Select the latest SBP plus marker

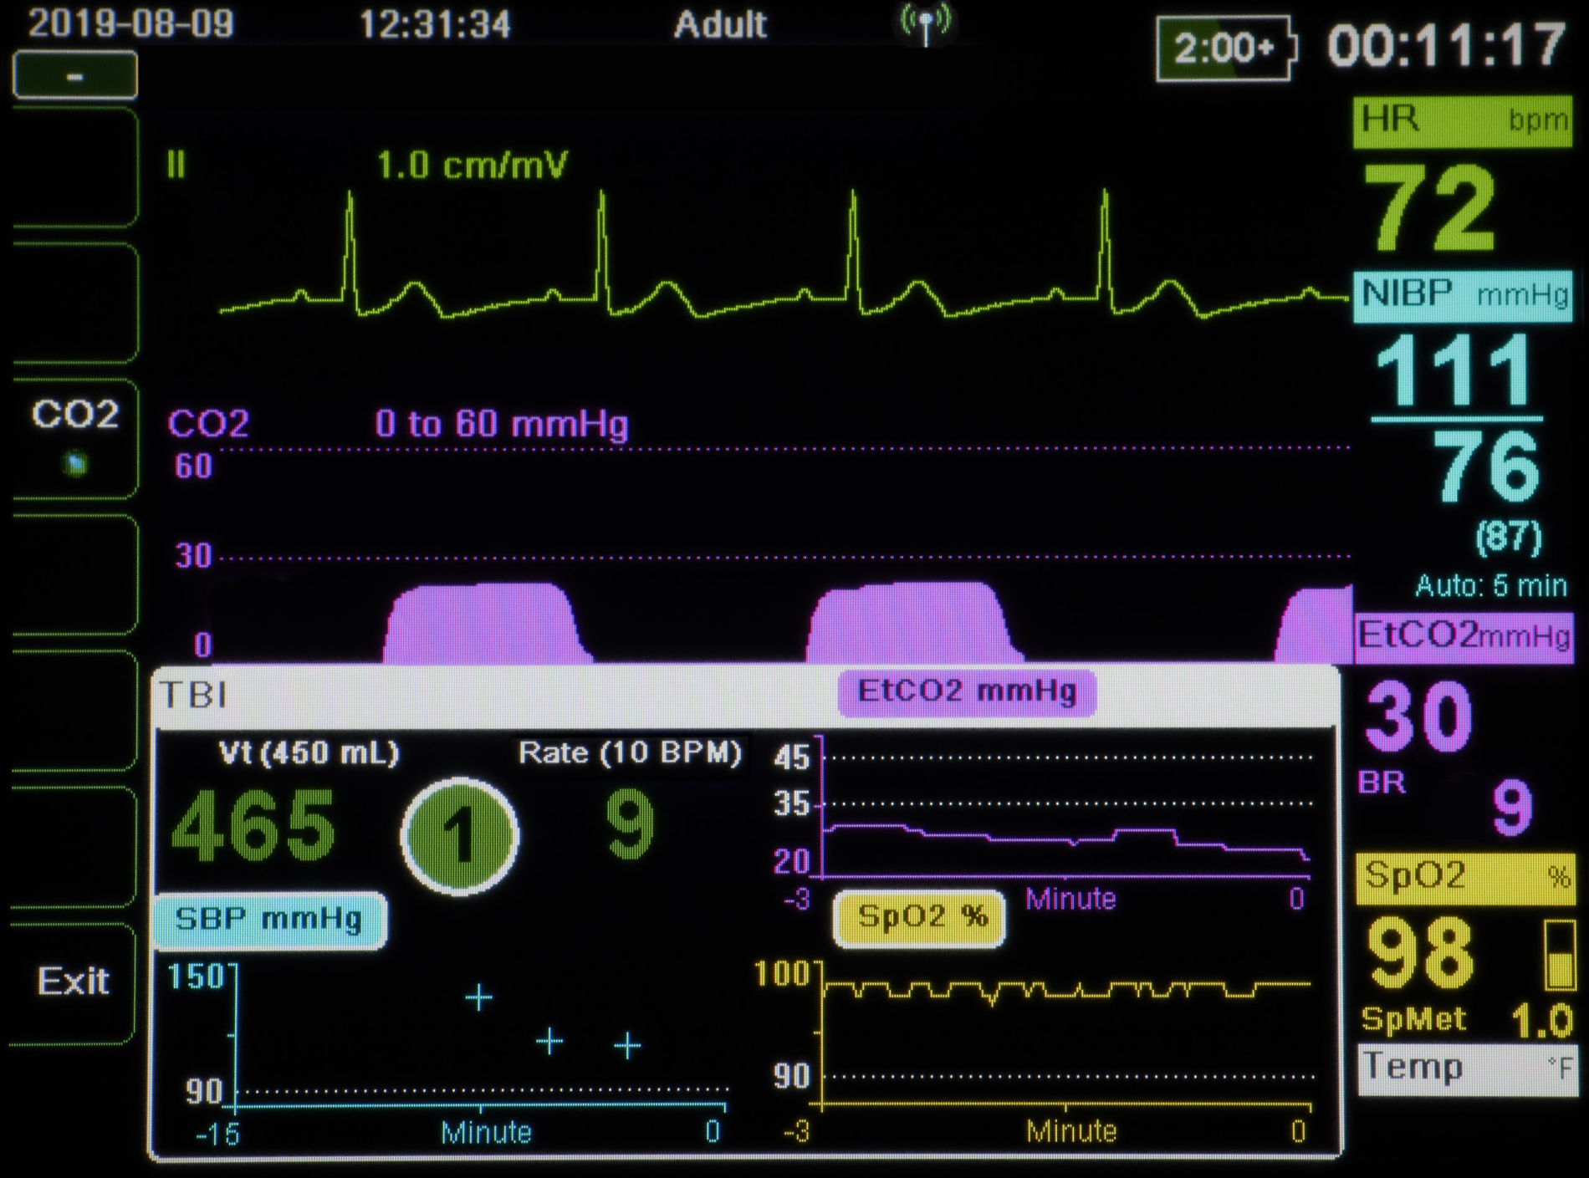(x=627, y=1045)
